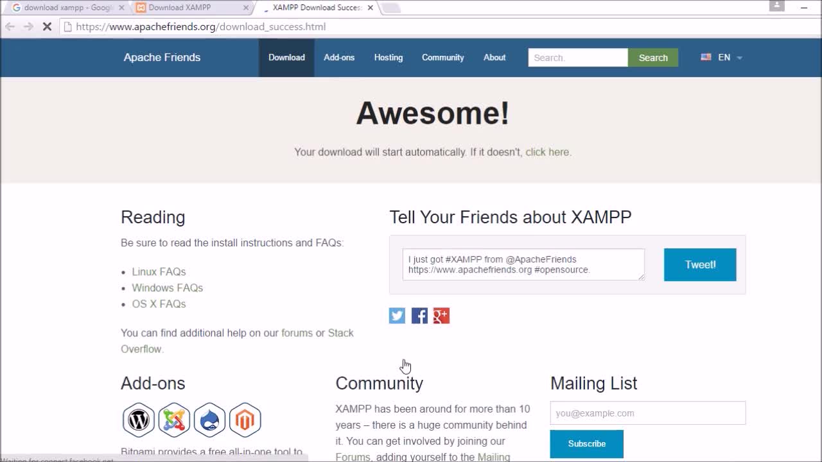Click the Tweet! button
Viewport: 822px width, 462px height.
[700, 264]
